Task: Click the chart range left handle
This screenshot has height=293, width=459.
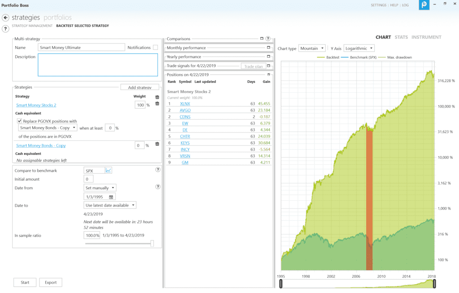Action: pos(281,284)
